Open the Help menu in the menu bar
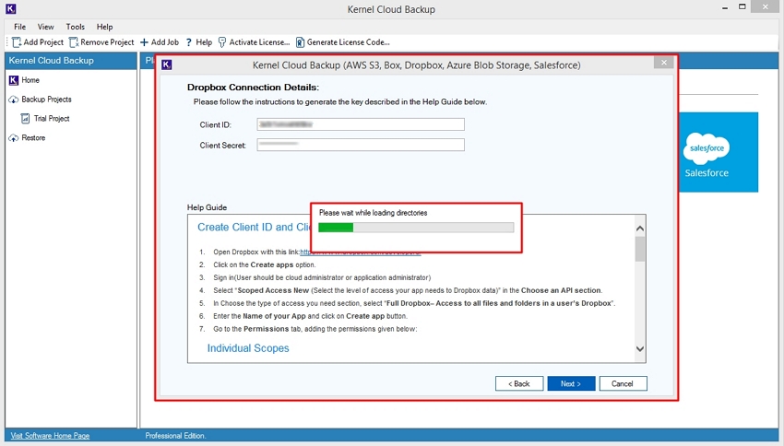This screenshot has height=446, width=784. coord(104,27)
